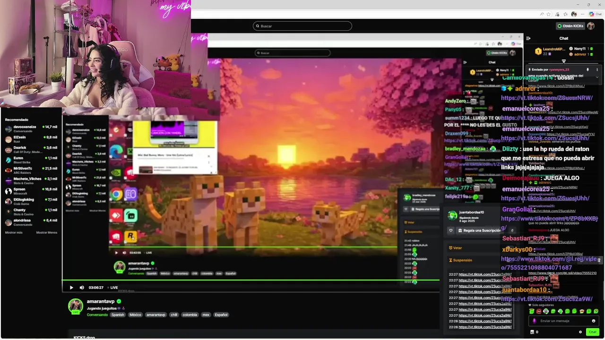Click Regala una Suscripción on juantabordaa10 card
Viewport: 605px width, 340px height.
point(479,230)
